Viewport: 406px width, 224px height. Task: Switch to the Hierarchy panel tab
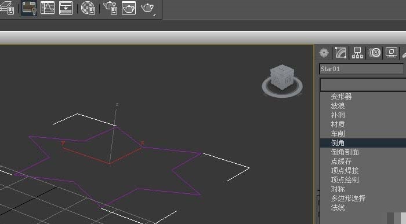[358, 53]
